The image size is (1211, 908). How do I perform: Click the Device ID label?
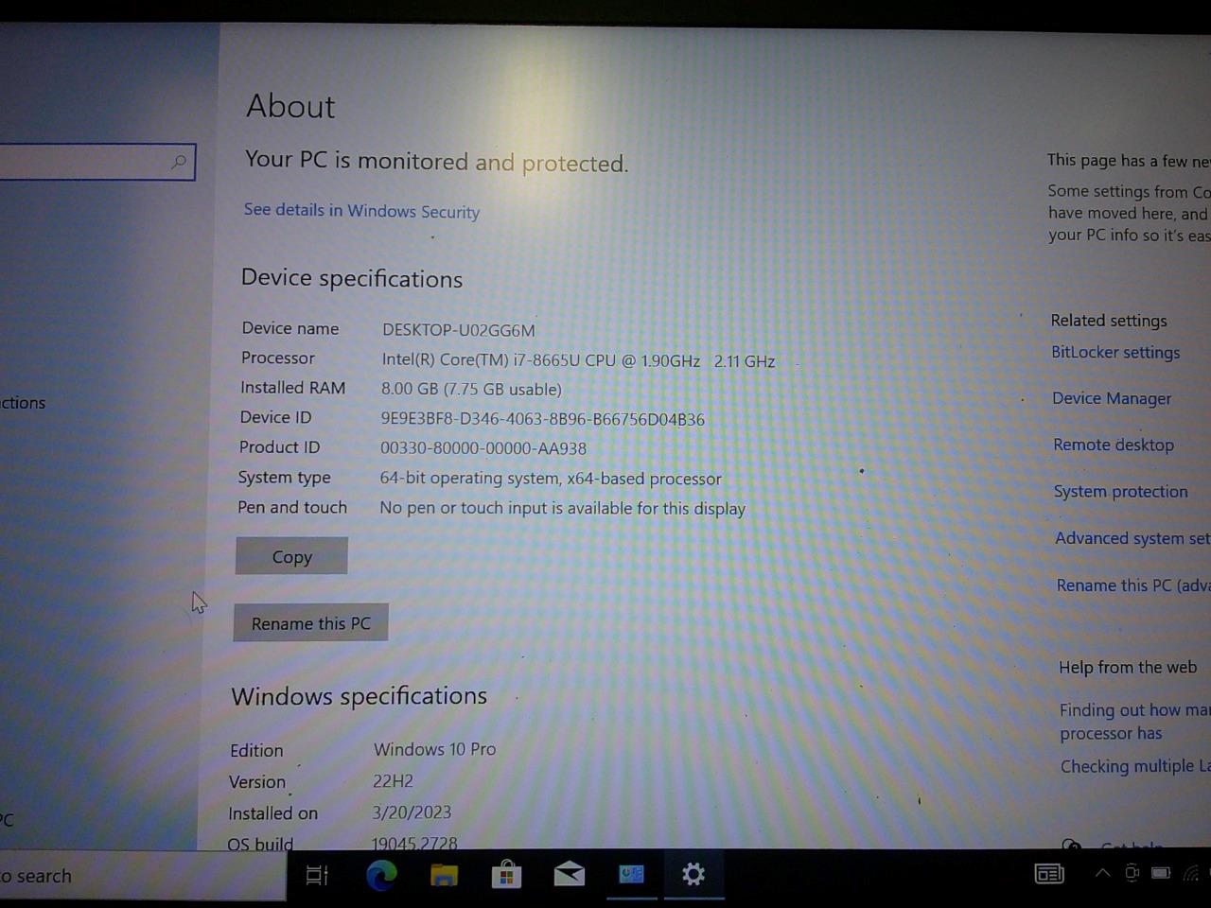[275, 417]
